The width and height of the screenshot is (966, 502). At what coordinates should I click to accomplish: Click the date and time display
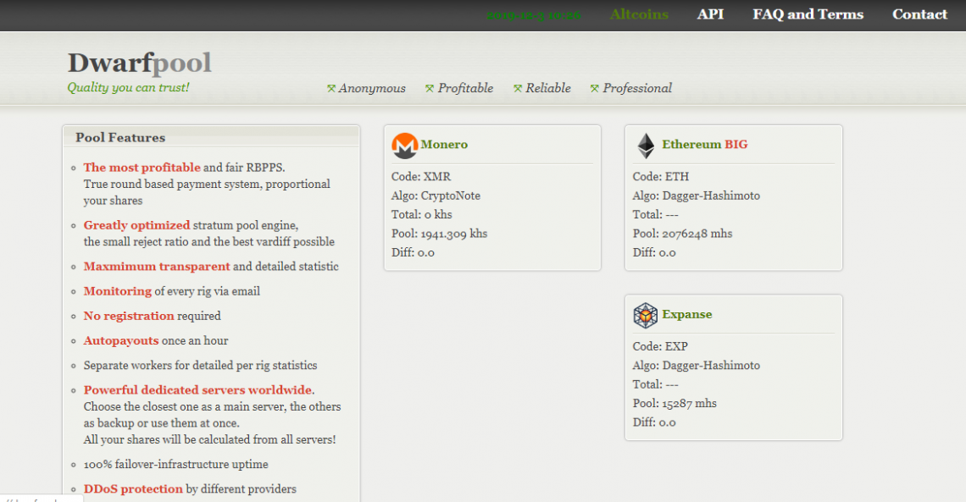click(x=533, y=14)
